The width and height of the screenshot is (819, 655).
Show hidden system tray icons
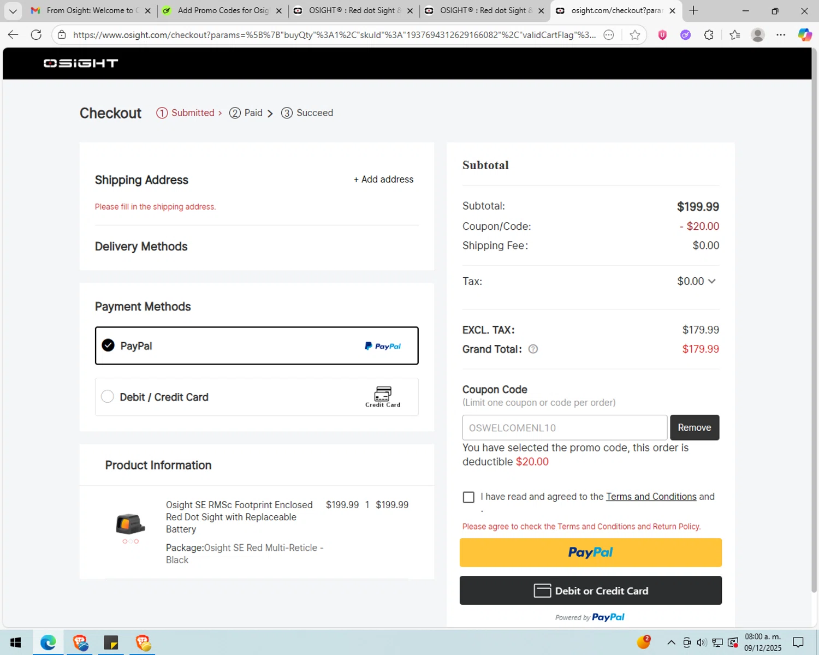point(671,642)
